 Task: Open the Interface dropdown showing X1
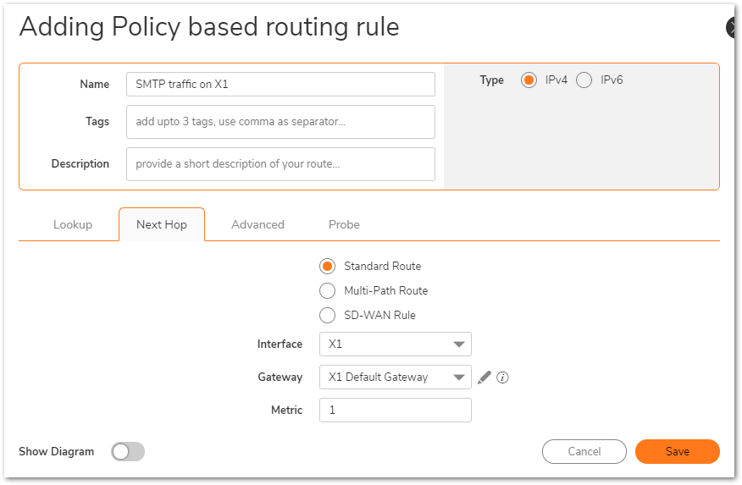395,344
